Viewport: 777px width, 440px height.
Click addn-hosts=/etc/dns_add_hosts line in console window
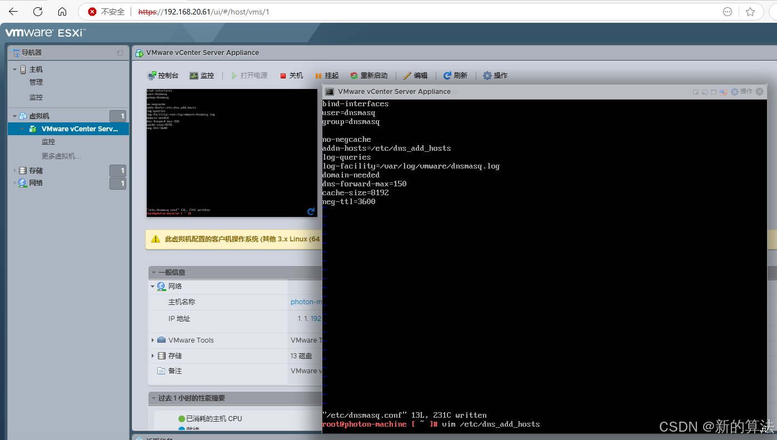[x=387, y=149]
